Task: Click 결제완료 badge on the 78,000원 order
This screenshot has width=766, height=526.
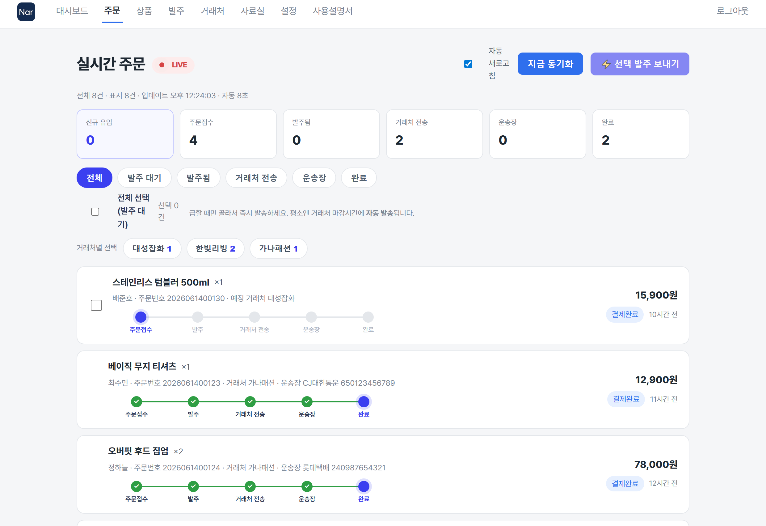Action: [625, 483]
